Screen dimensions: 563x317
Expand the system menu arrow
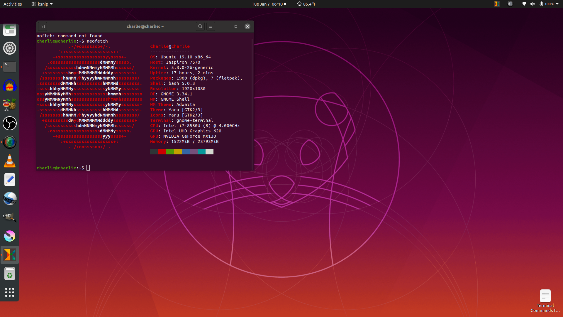tap(557, 4)
